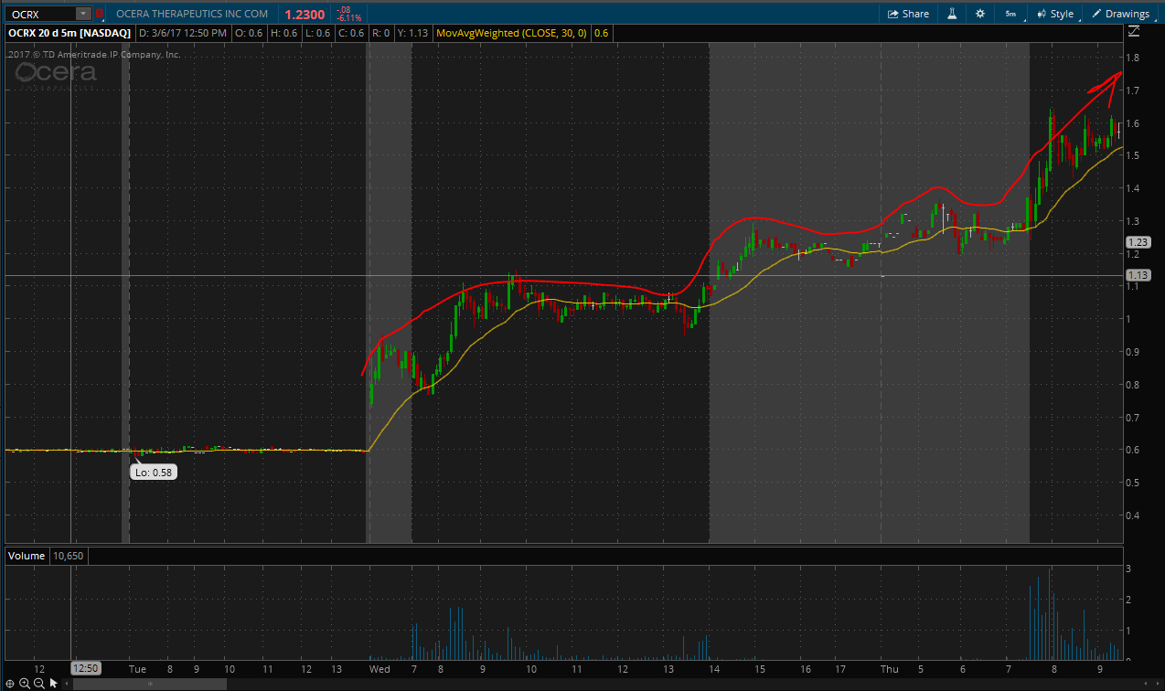Open the Style menu

1055,14
